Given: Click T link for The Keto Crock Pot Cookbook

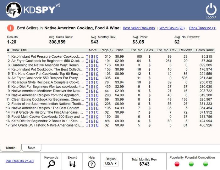Looking at the screenshot, I should 87,74.
